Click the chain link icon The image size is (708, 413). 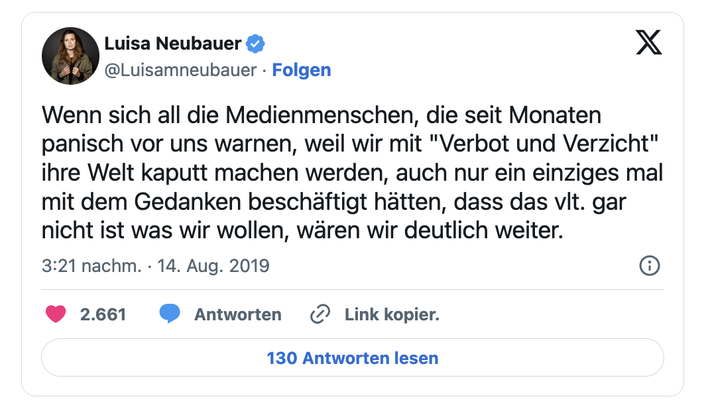(x=320, y=314)
